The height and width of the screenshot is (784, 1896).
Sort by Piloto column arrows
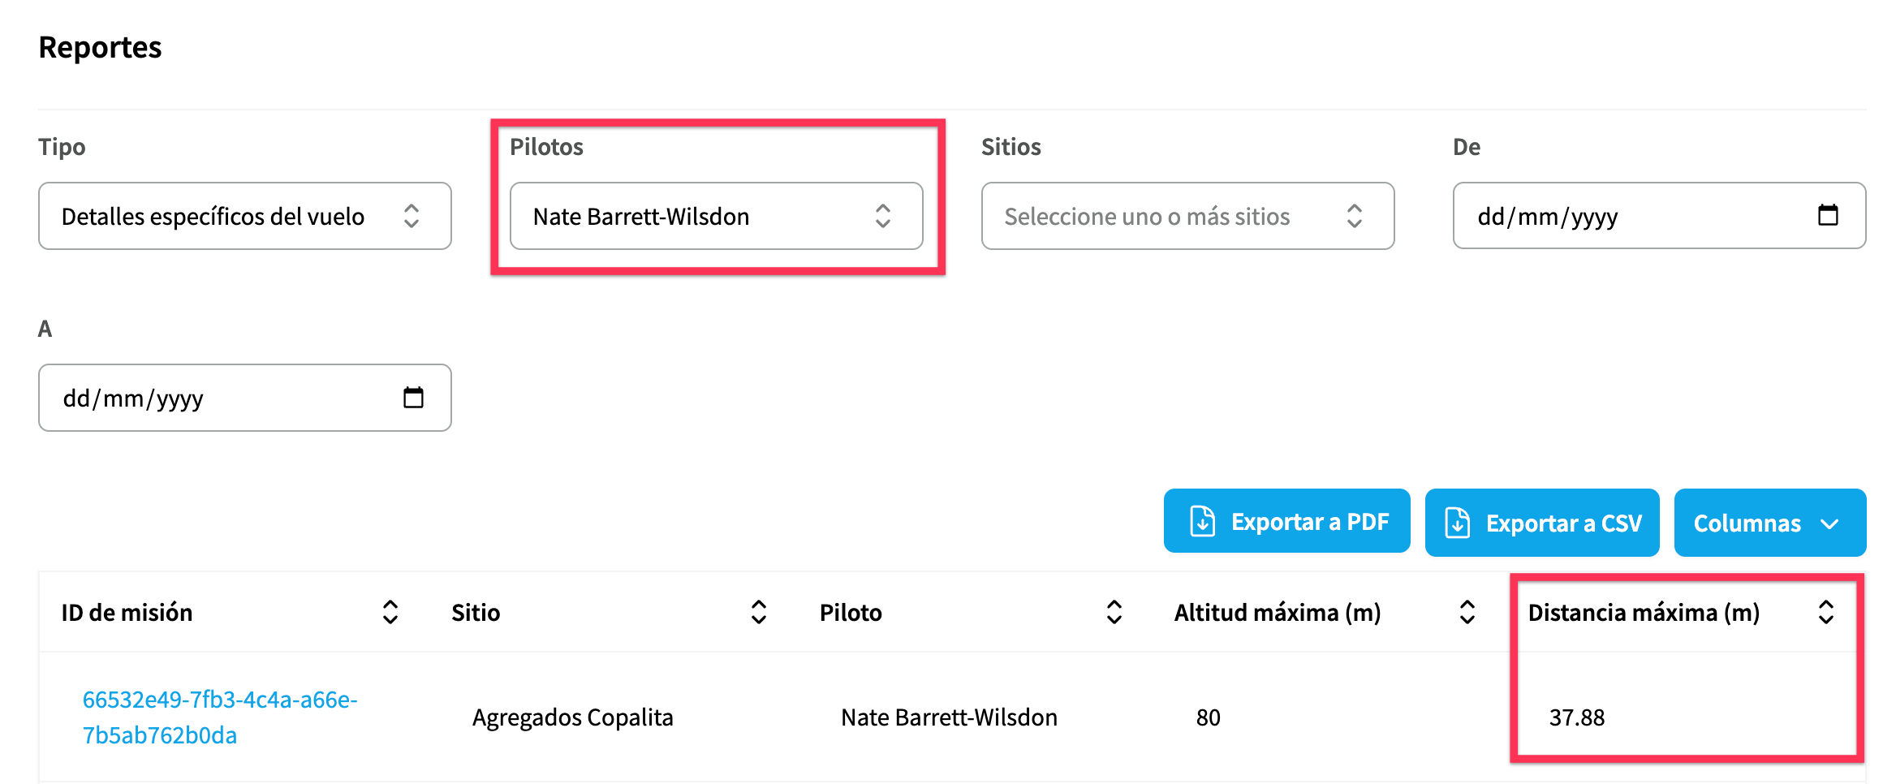pyautogui.click(x=1114, y=612)
